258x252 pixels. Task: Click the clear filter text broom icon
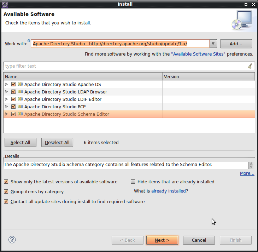click(x=250, y=66)
